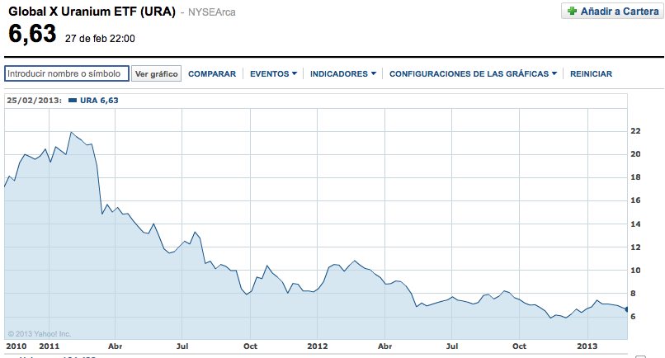The width and height of the screenshot is (665, 358).
Task: Click the Global X Uranium ETF (URA) title
Action: [x=92, y=12]
